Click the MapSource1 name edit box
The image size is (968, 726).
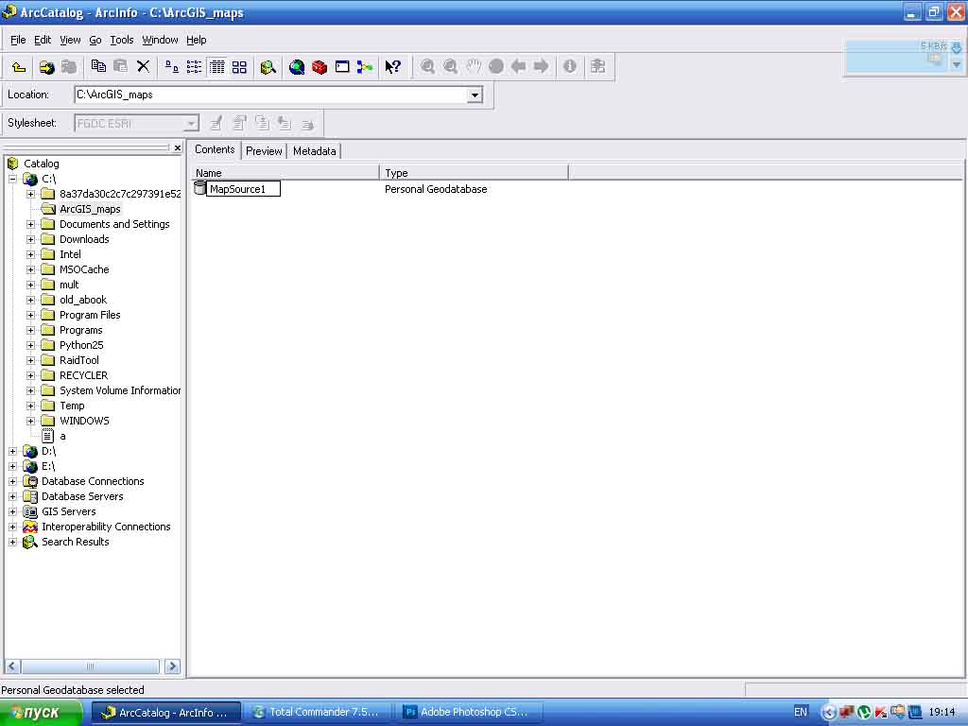[243, 189]
